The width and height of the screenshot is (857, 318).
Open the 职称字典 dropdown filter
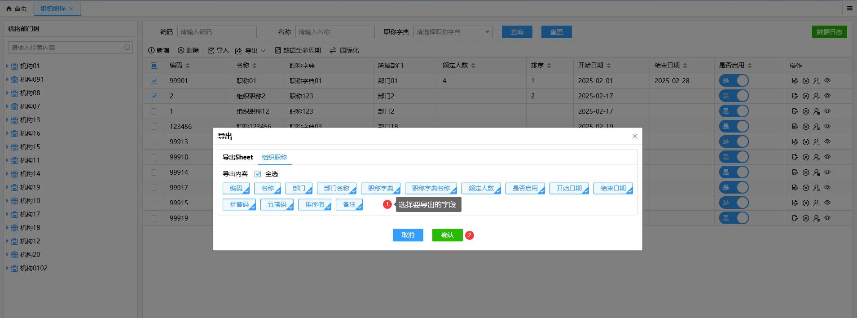tap(453, 32)
